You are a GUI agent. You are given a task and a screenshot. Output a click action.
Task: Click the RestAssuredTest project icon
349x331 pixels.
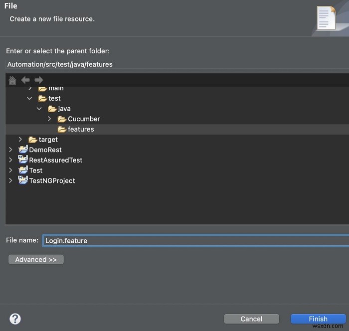(x=23, y=160)
